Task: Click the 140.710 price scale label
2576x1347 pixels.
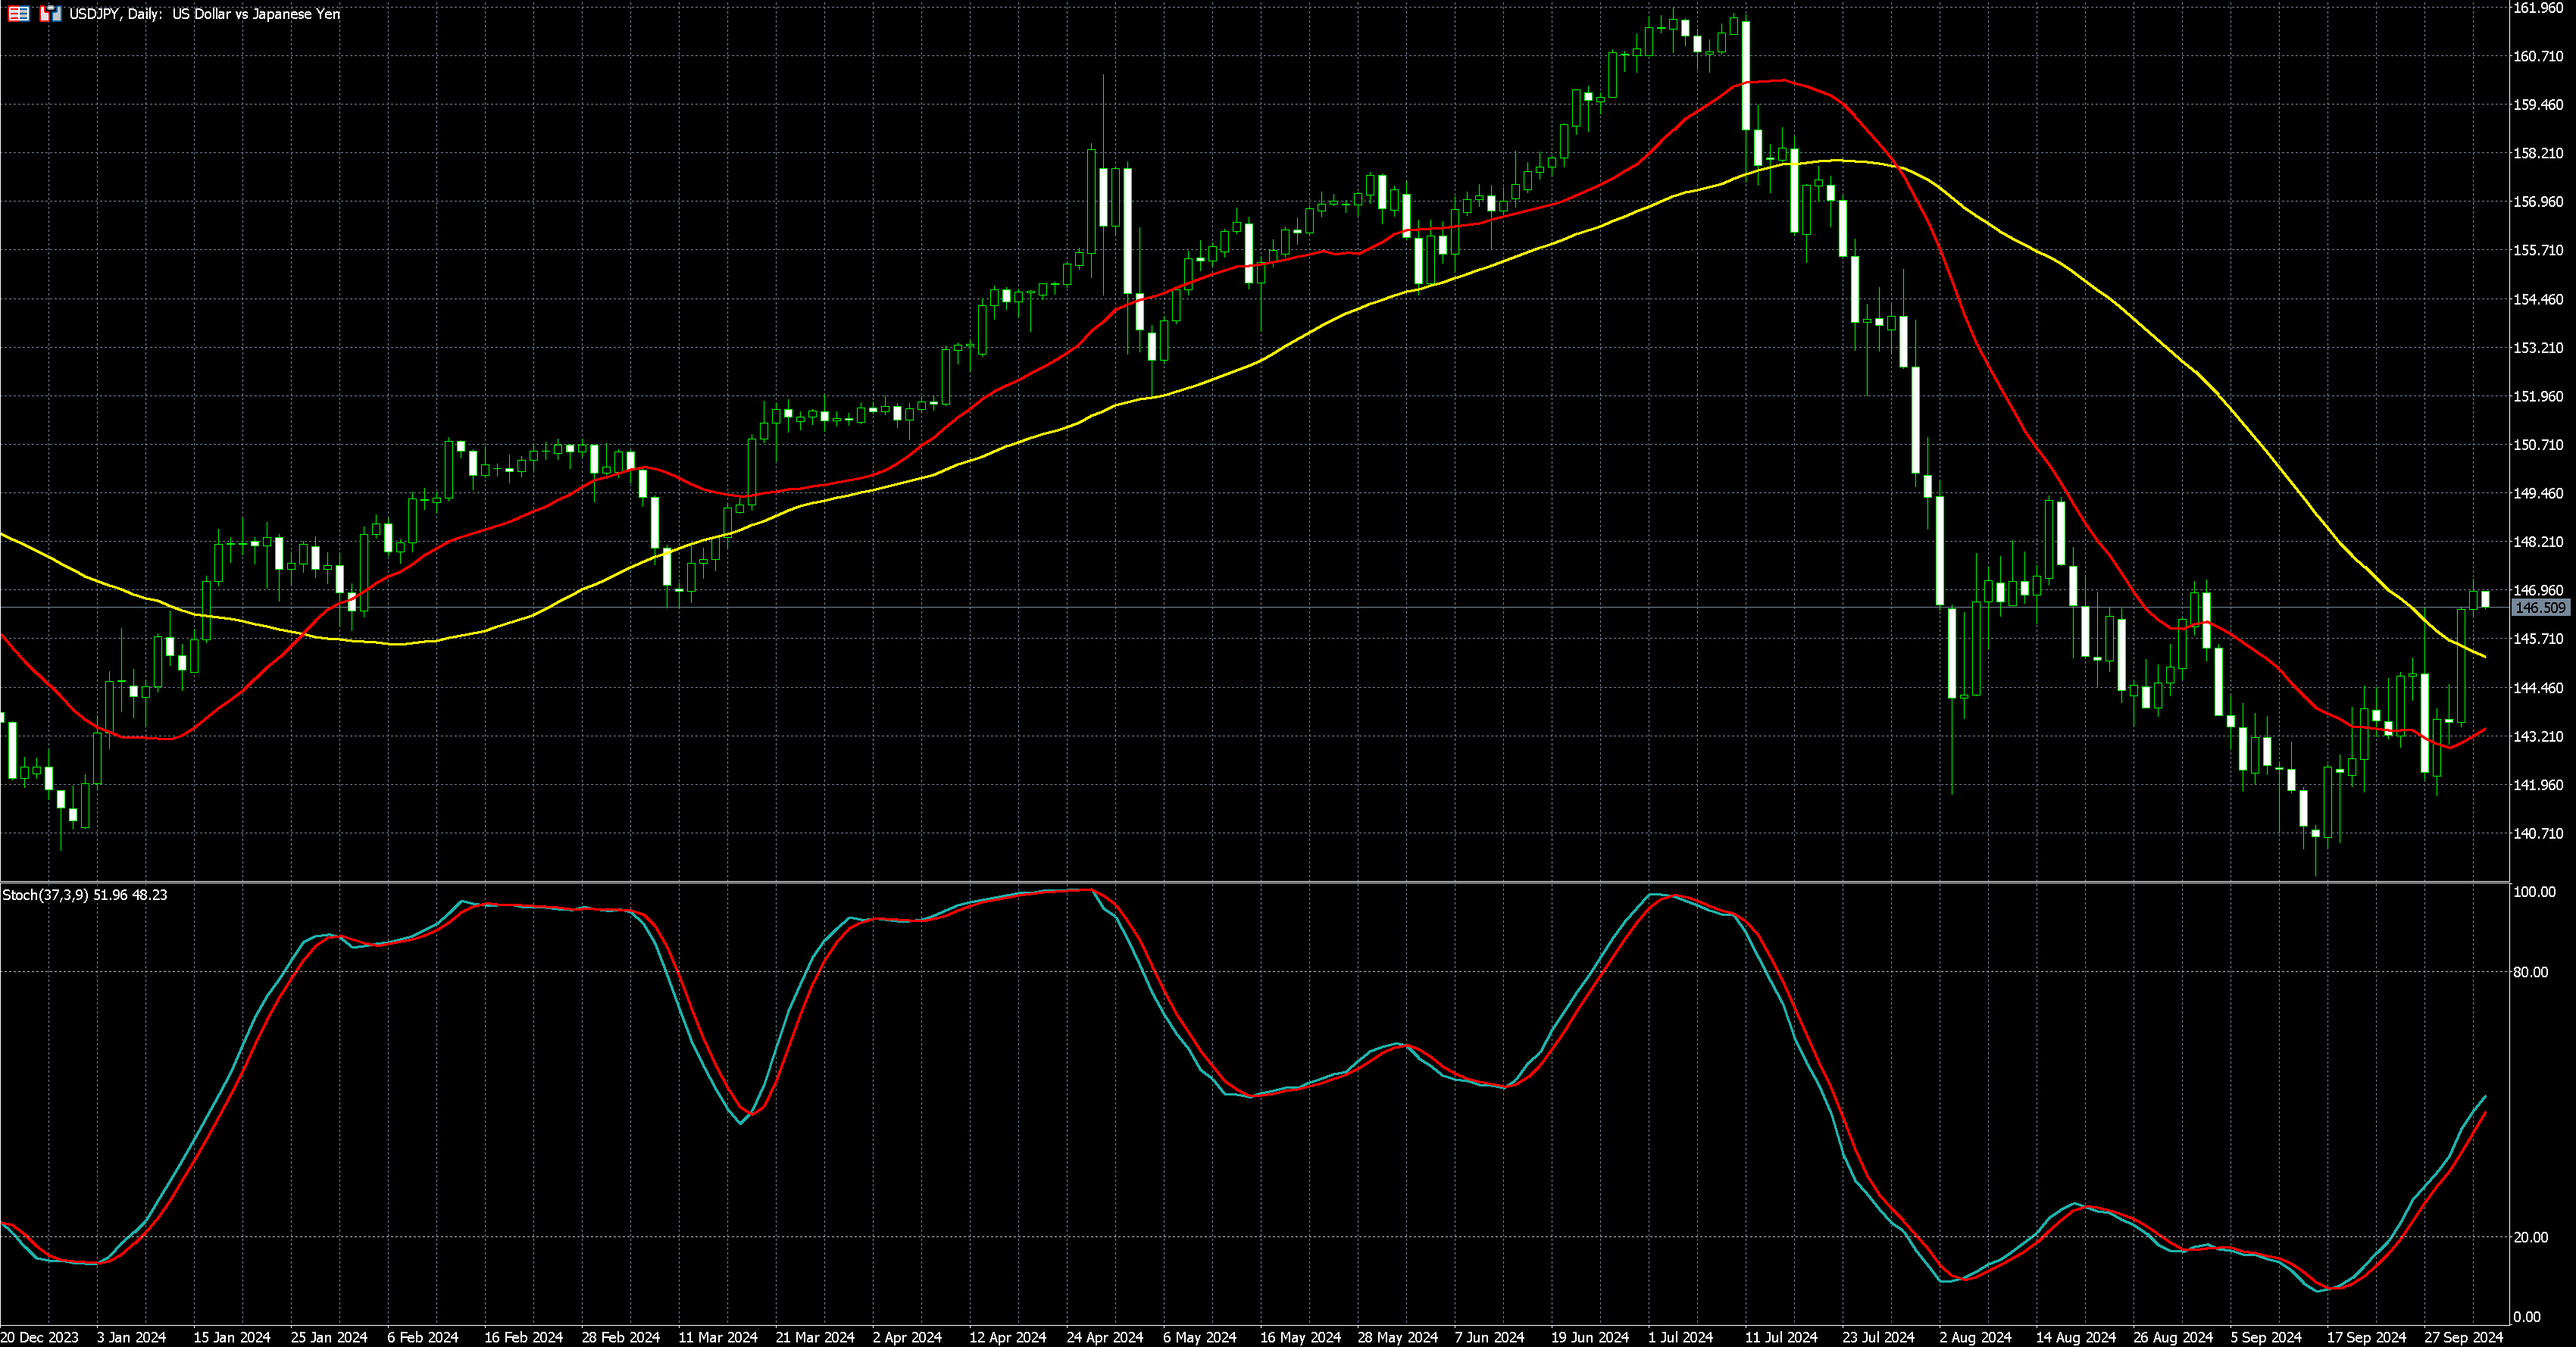Action: click(x=2537, y=833)
